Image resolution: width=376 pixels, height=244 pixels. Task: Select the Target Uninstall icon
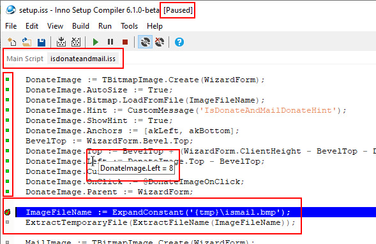(160, 42)
